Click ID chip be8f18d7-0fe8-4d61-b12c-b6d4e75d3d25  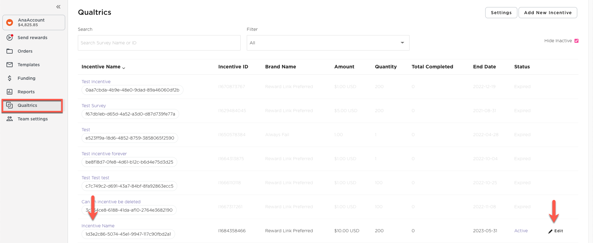(129, 162)
